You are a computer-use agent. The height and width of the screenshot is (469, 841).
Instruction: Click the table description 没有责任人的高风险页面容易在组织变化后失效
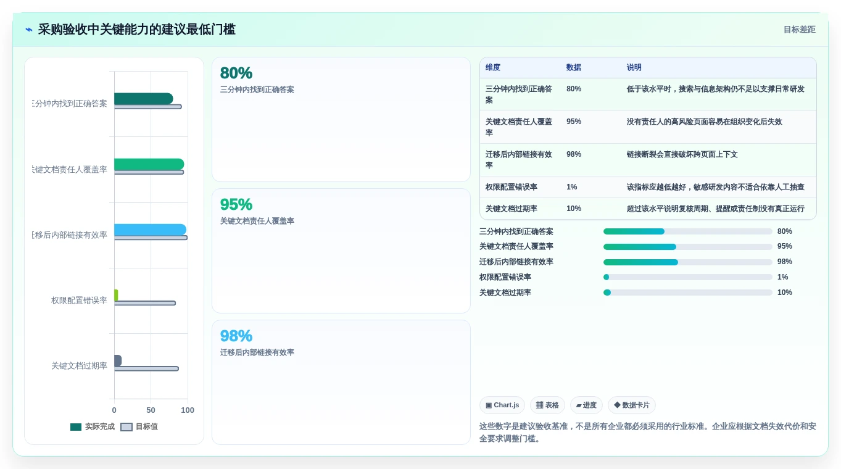click(x=705, y=122)
